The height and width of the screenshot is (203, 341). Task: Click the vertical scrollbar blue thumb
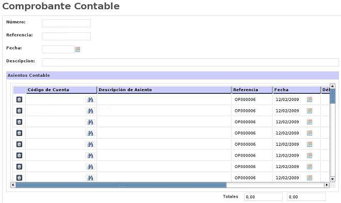coord(332,96)
